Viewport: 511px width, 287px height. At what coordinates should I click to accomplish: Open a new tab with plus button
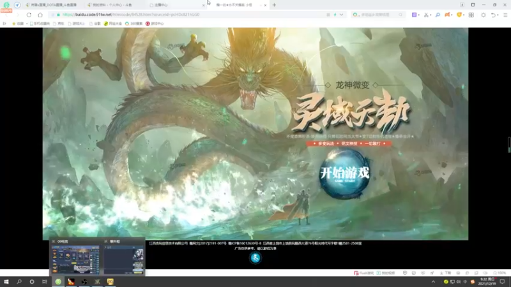click(274, 5)
